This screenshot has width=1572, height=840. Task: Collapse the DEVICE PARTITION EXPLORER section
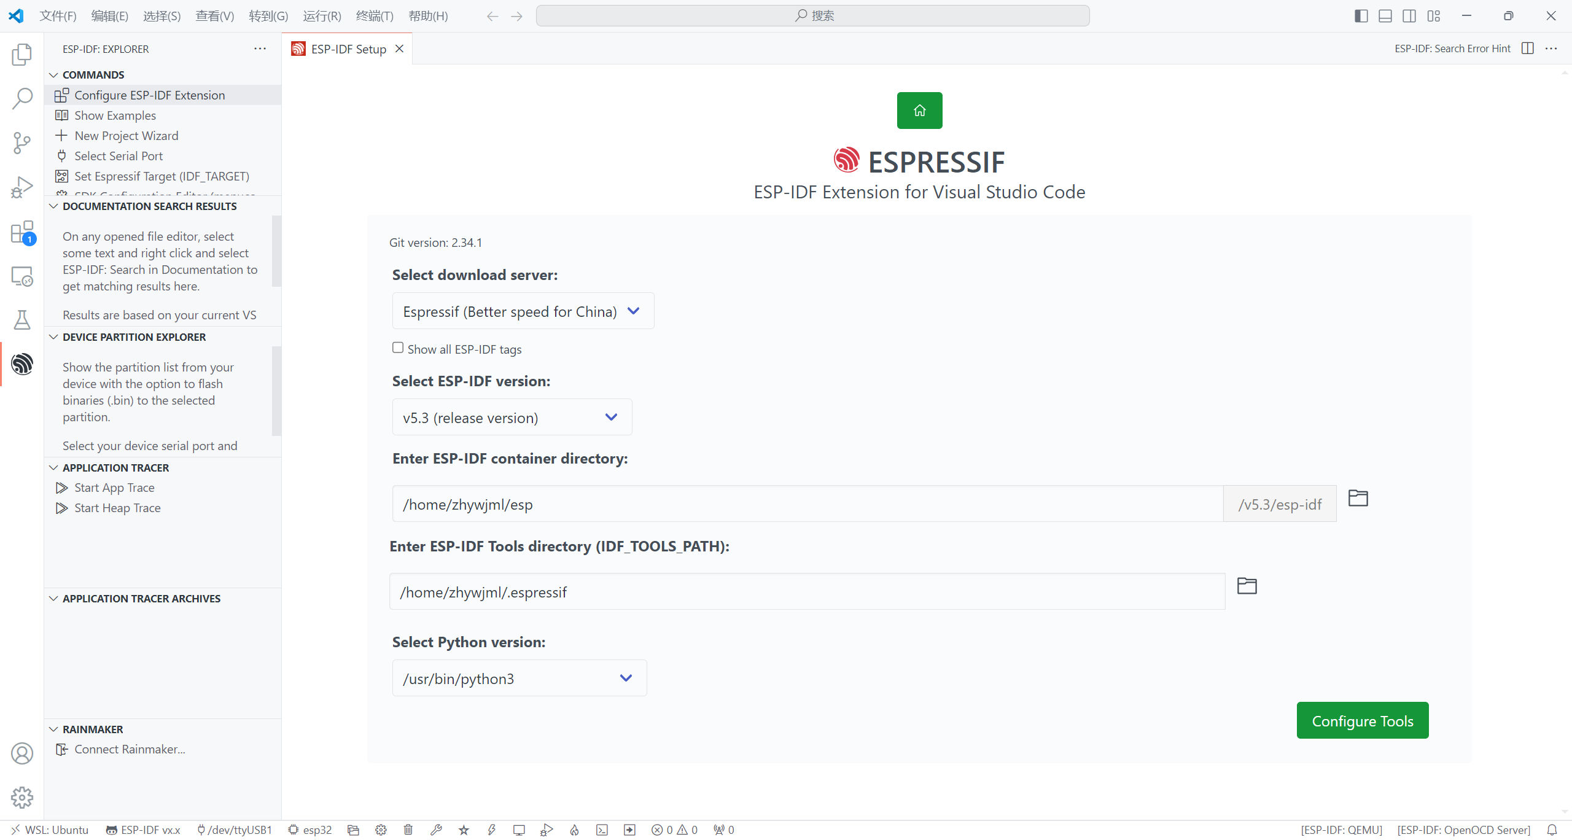(x=134, y=337)
